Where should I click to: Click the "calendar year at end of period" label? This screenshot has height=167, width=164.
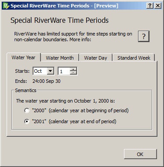83,121
